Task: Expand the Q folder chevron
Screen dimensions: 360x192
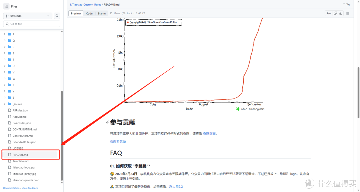Action: (x=5, y=41)
